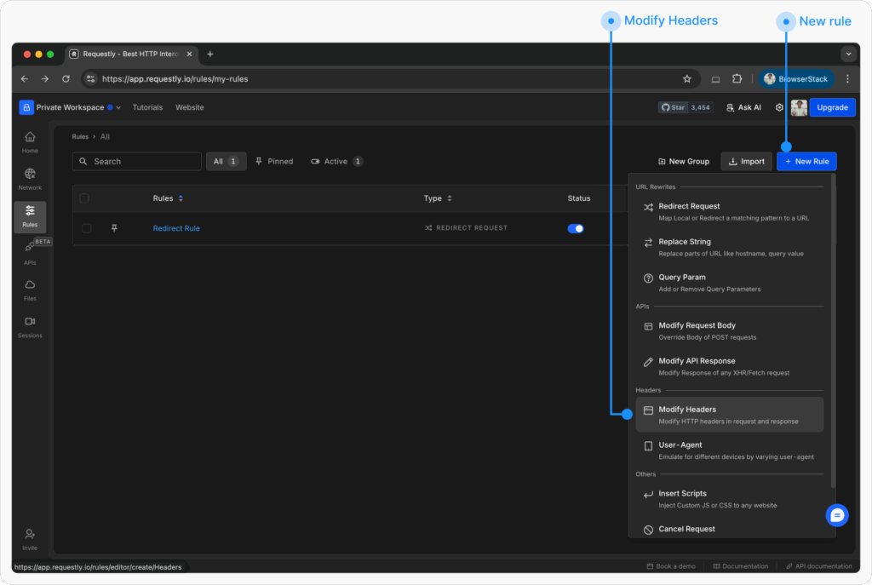872x585 pixels.
Task: Open the Tutorials link
Action: coord(147,107)
